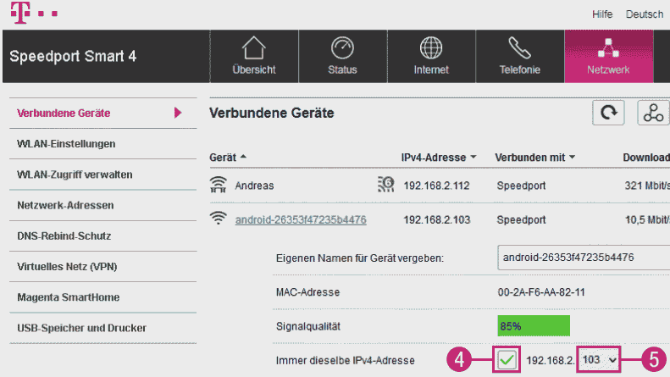The image size is (670, 377).
Task: Open Verbundene Geräte in sidebar
Action: point(64,113)
